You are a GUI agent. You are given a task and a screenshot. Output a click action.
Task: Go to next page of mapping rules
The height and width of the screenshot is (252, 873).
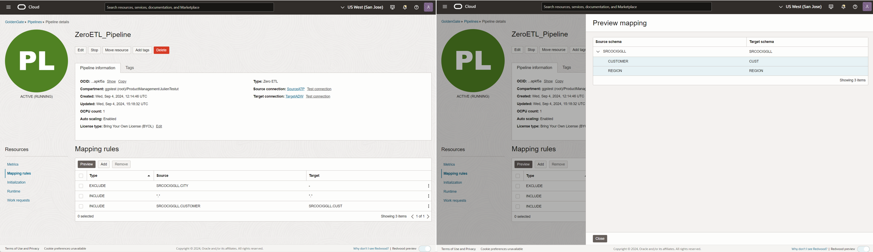(428, 216)
